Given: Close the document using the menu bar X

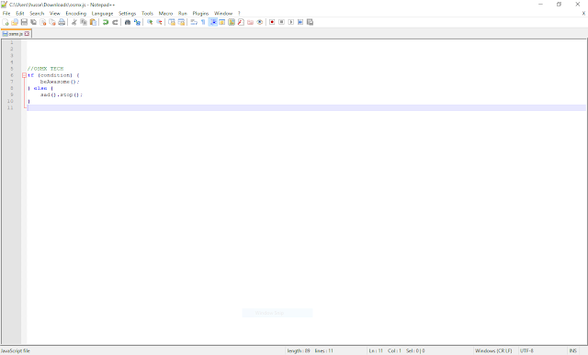Looking at the screenshot, I should [x=583, y=14].
